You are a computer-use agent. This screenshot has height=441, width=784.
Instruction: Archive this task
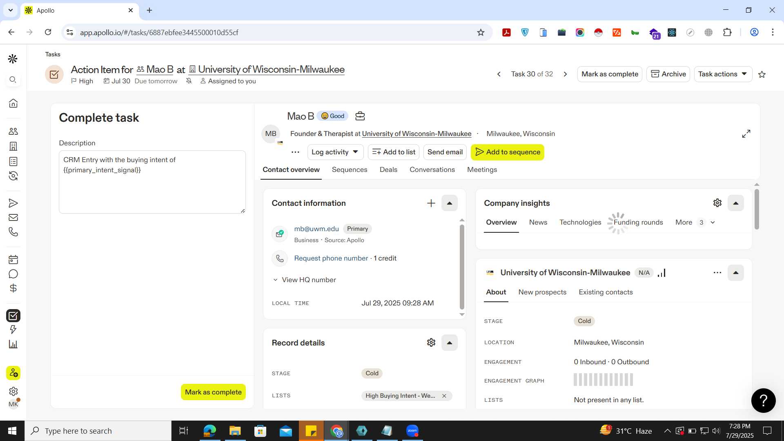tap(668, 74)
